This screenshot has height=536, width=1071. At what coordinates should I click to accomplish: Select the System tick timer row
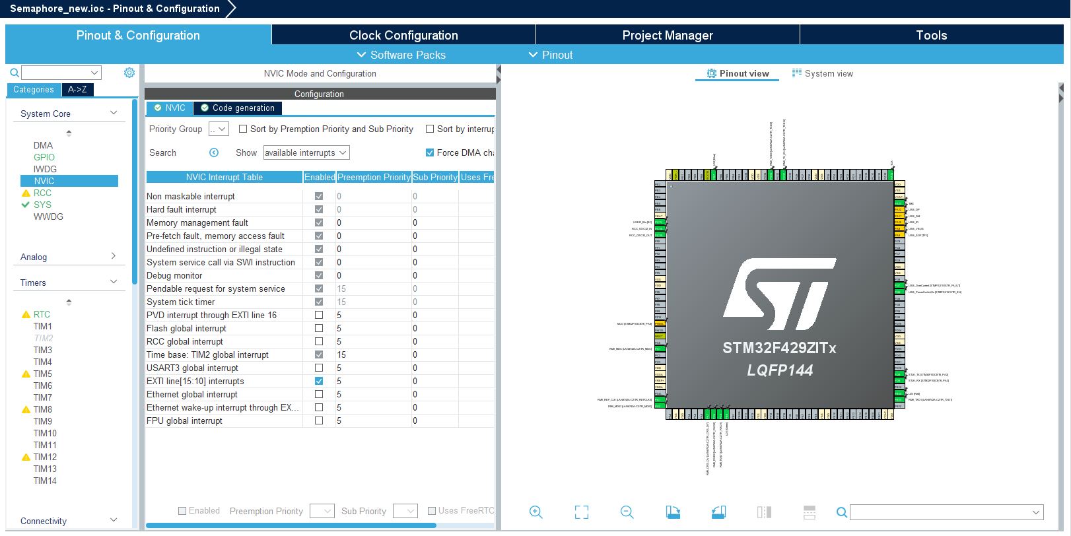pos(320,302)
